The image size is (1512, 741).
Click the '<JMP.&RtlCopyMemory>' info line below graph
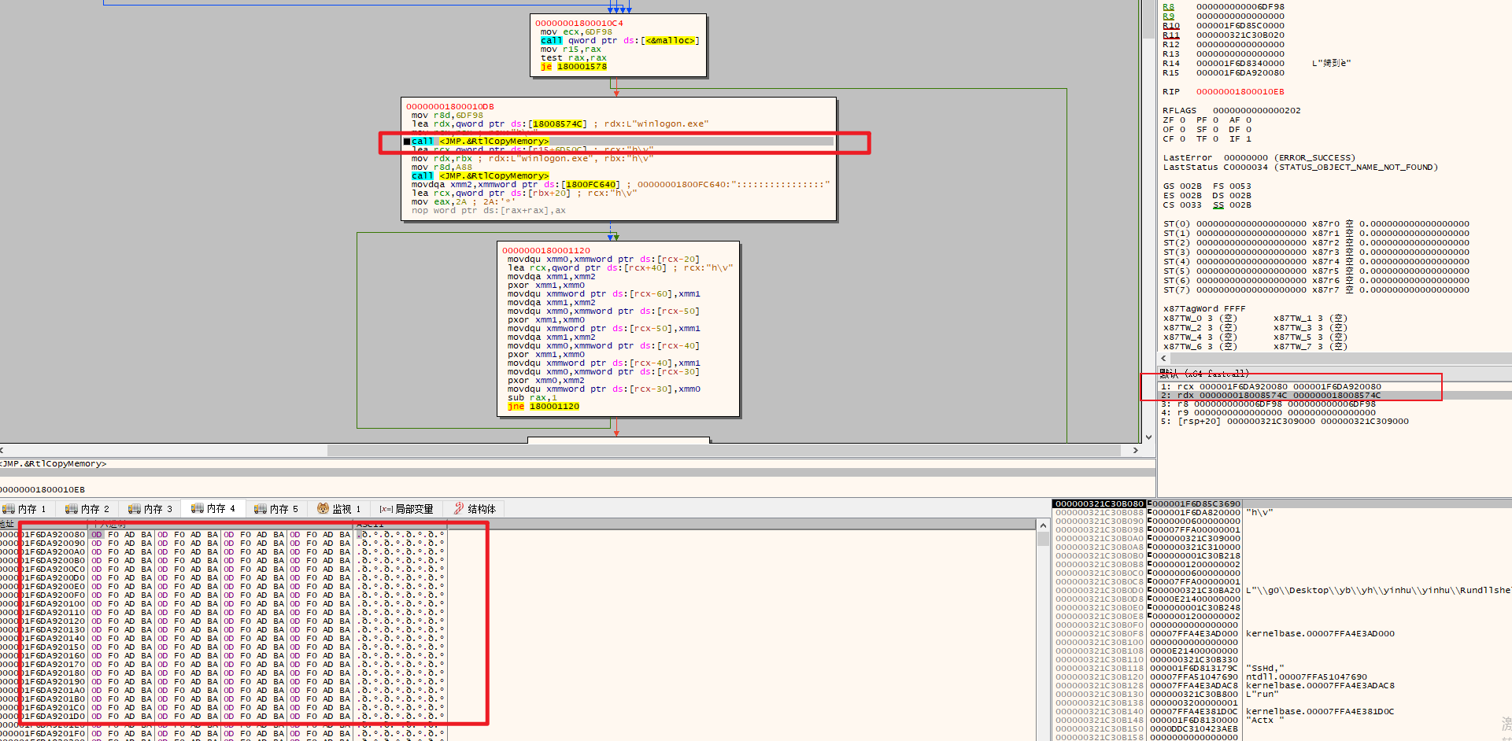(x=54, y=464)
